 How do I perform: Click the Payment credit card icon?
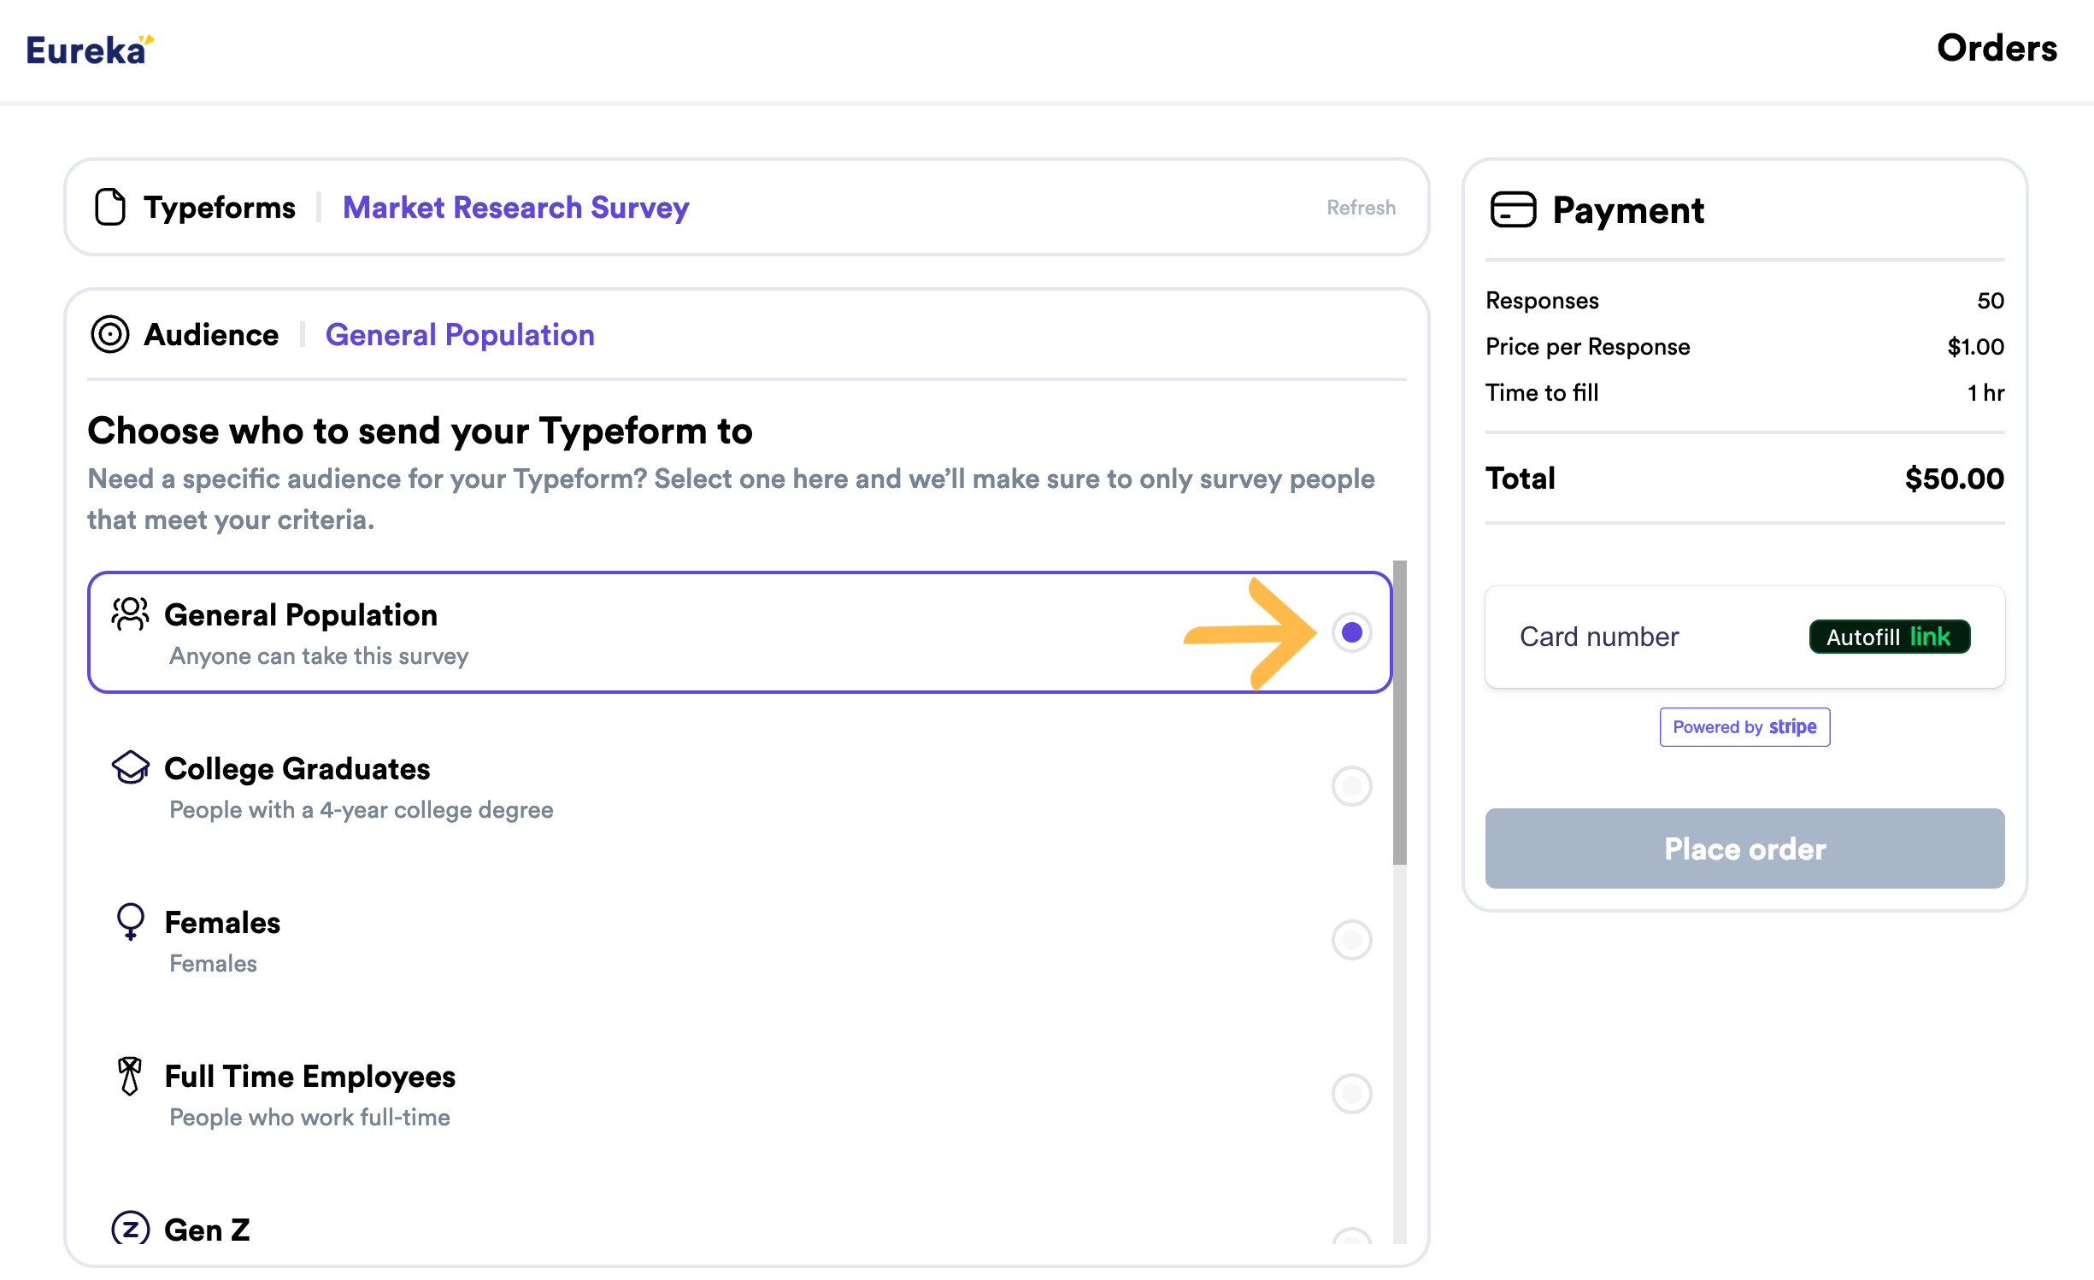click(x=1513, y=209)
